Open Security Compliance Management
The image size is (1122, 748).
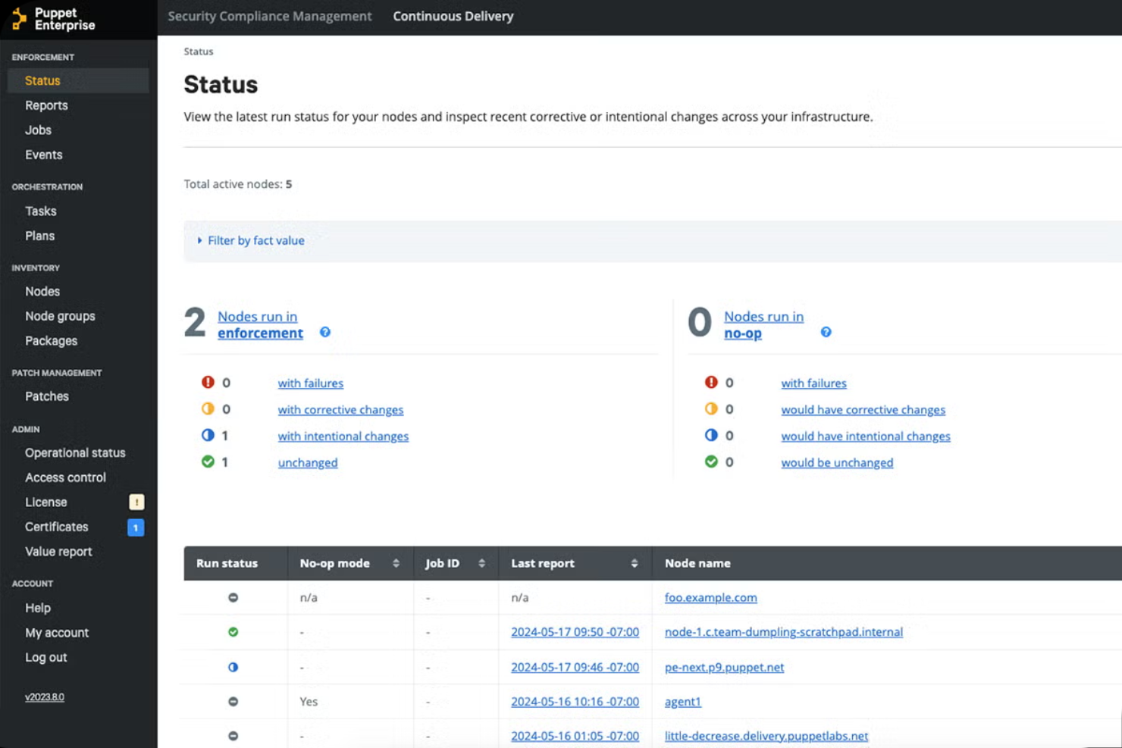click(271, 16)
